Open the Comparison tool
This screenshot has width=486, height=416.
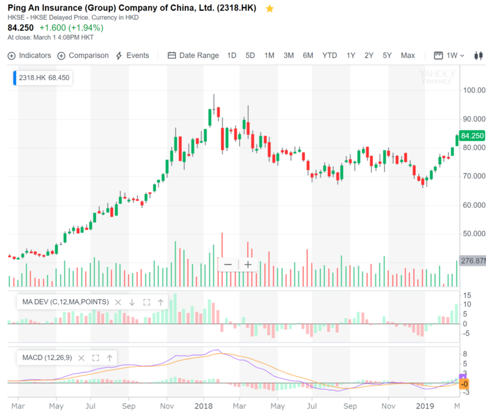pos(83,56)
